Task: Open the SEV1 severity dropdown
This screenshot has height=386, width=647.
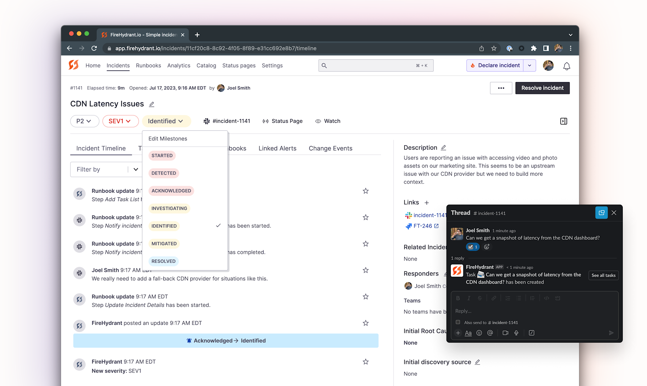Action: click(x=120, y=121)
